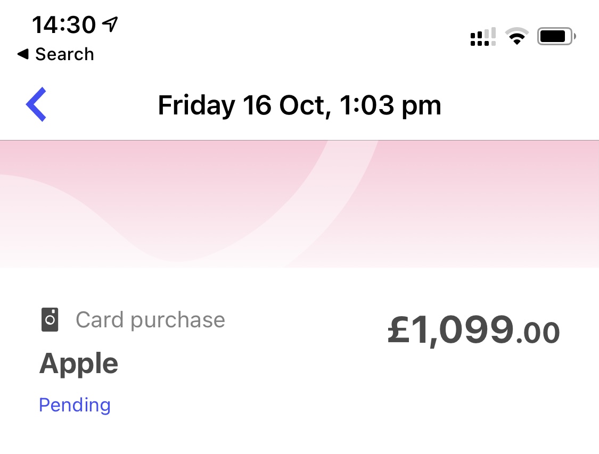Tap the Wi-Fi status icon

[x=516, y=37]
